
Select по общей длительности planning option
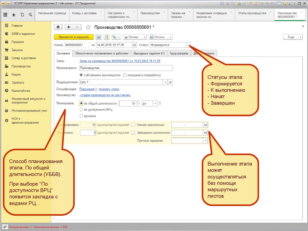pyautogui.click(x=81, y=103)
